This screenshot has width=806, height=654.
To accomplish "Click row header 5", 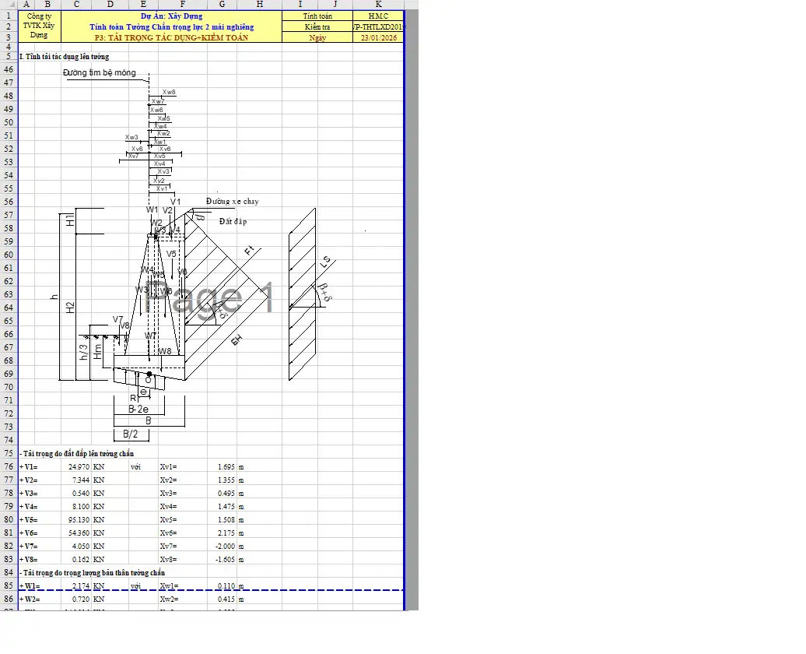I will [x=9, y=56].
